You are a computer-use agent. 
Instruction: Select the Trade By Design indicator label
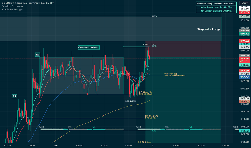click(x=12, y=9)
